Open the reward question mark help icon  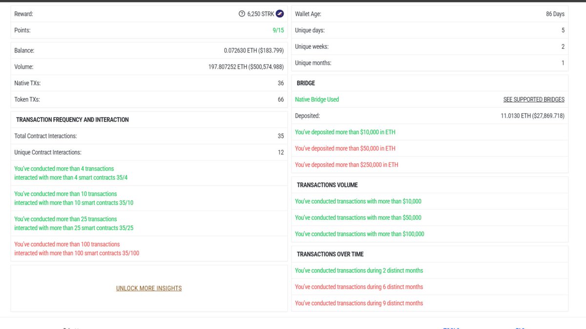241,14
